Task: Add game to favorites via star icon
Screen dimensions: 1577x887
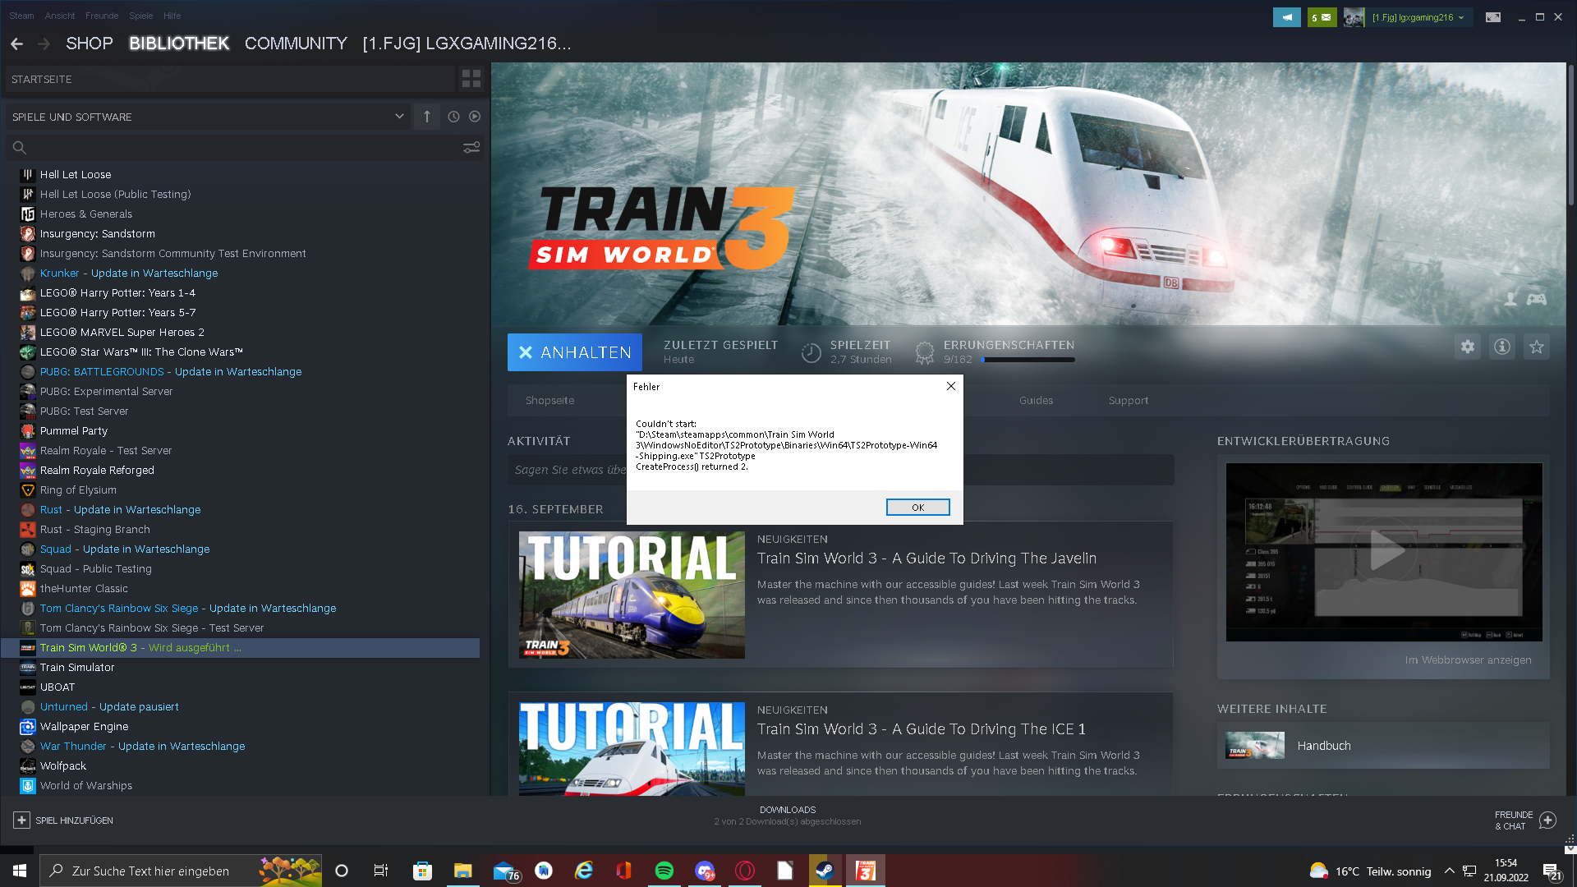Action: [x=1536, y=347]
